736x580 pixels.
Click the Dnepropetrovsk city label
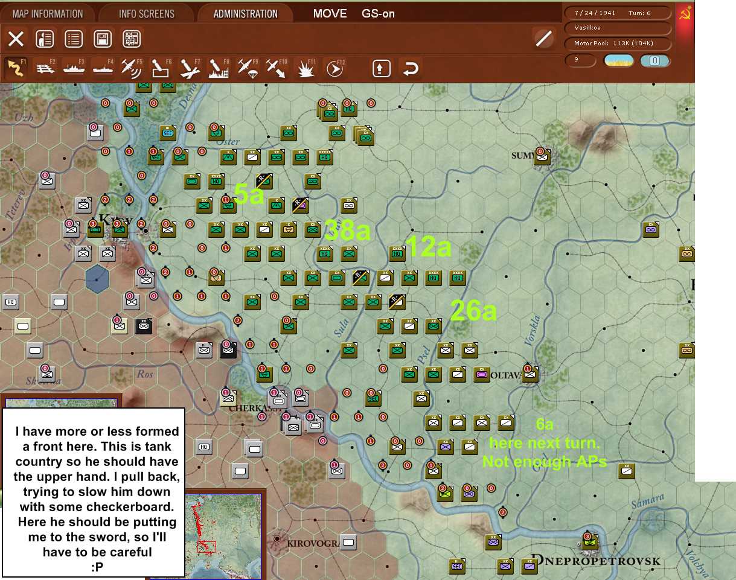(595, 562)
